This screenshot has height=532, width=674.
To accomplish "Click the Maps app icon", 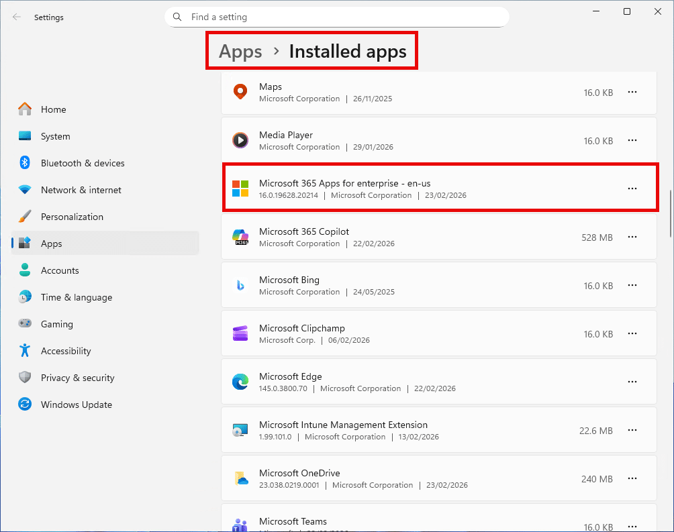I will point(240,93).
